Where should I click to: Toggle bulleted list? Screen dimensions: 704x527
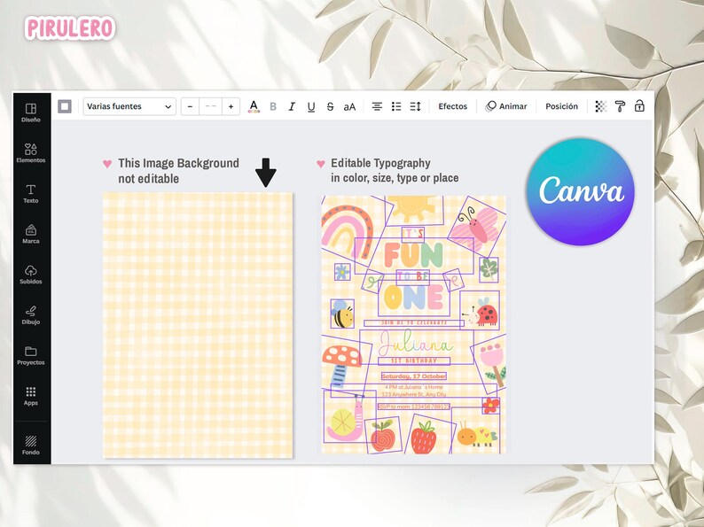396,106
